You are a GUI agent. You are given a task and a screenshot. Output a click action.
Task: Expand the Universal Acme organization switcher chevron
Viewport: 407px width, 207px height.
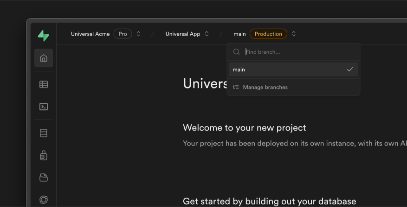tap(139, 34)
